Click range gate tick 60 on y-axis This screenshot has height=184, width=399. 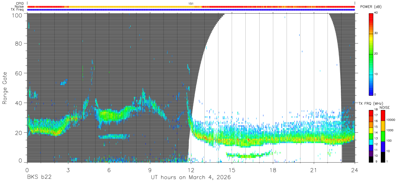[19, 73]
